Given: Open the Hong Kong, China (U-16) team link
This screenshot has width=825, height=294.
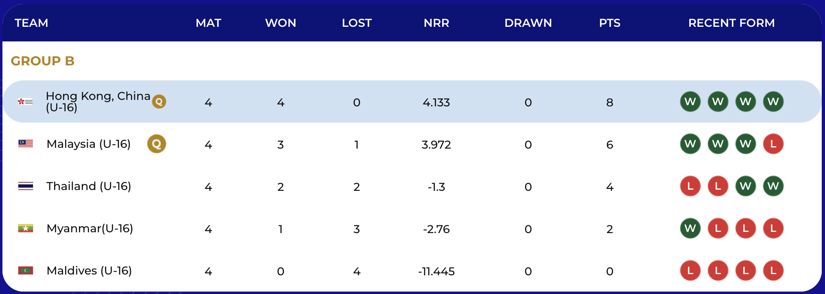Looking at the screenshot, I should coord(98,102).
